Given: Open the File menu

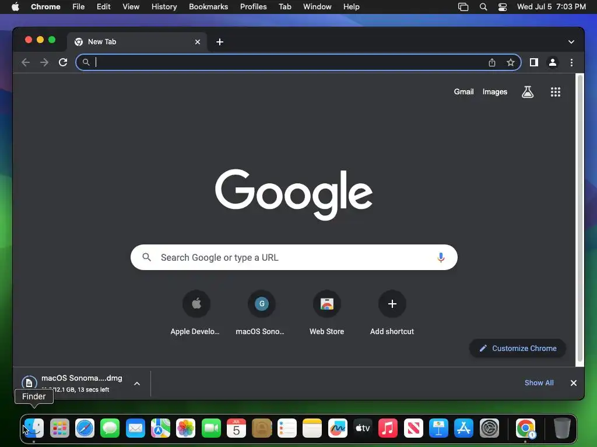Looking at the screenshot, I should tap(79, 7).
